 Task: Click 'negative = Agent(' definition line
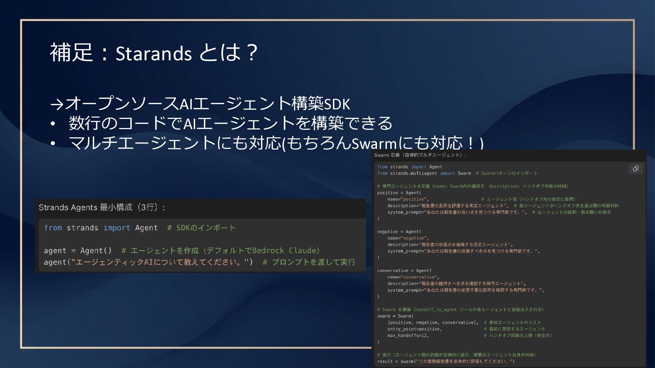coord(399,232)
